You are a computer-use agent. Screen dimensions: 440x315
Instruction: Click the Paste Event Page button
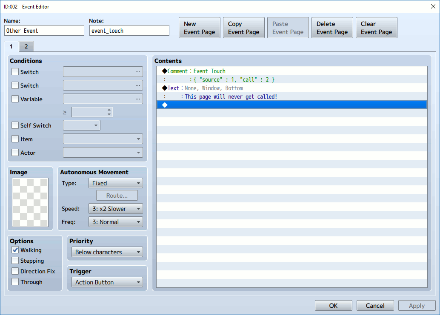click(288, 28)
